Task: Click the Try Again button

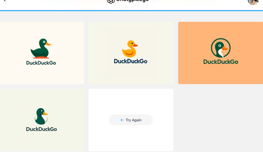Action: click(x=131, y=120)
